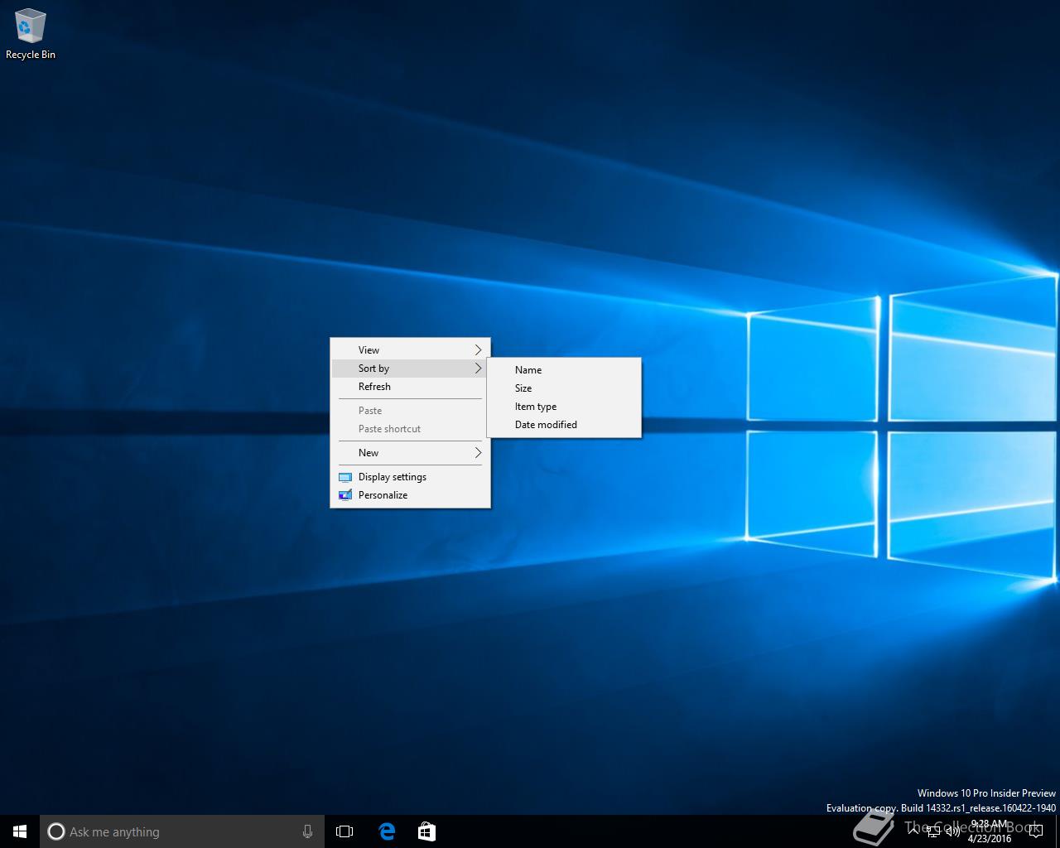Choose Personalize from the context menu
This screenshot has width=1060, height=848.
coord(410,495)
